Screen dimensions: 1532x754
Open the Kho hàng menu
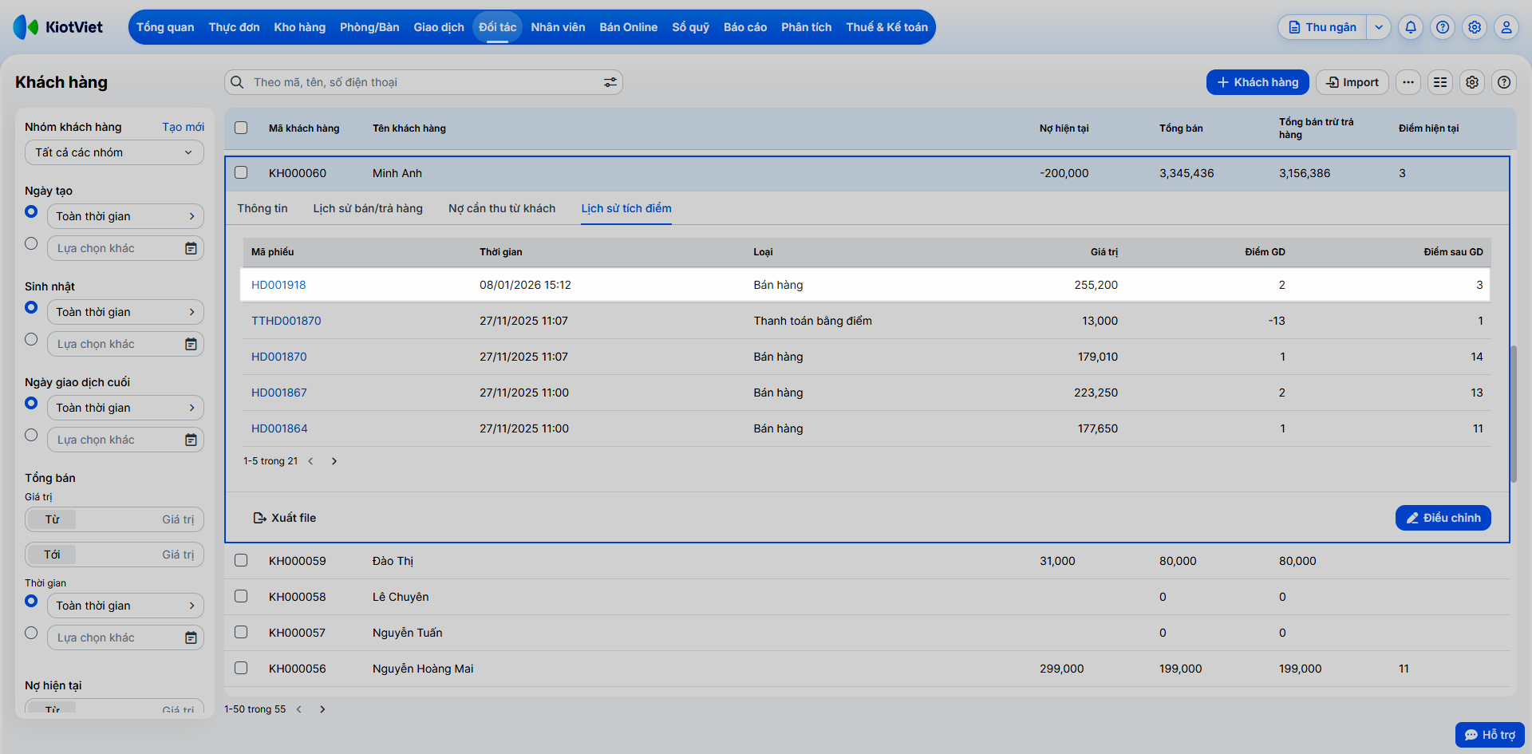click(300, 27)
